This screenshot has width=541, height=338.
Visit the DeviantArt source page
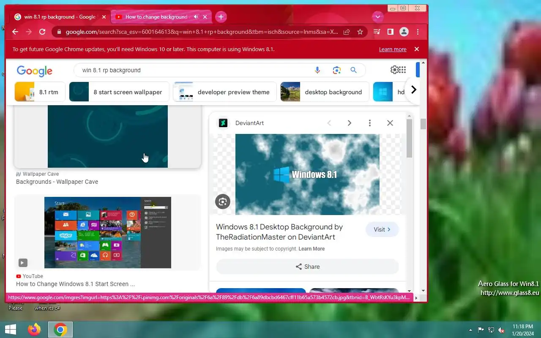pos(382,229)
